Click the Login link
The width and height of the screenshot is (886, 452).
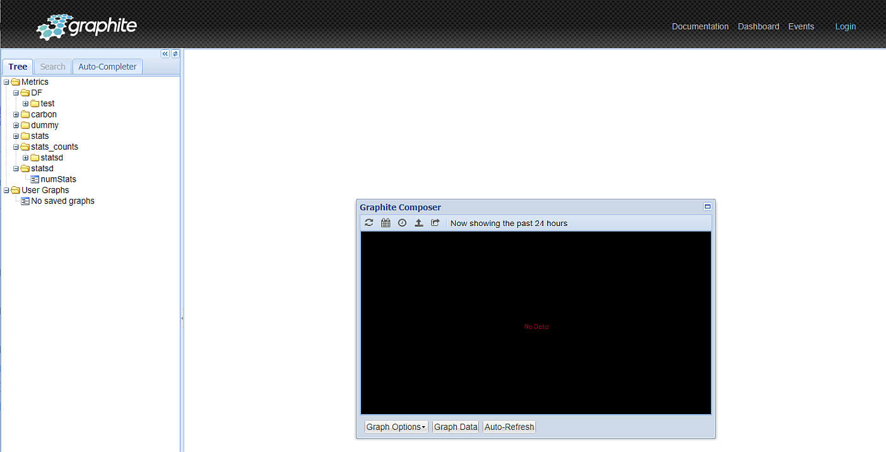pyautogui.click(x=845, y=27)
